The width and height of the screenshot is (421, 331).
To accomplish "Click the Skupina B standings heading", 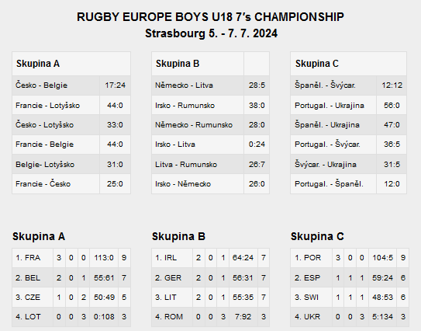I will (x=178, y=236).
